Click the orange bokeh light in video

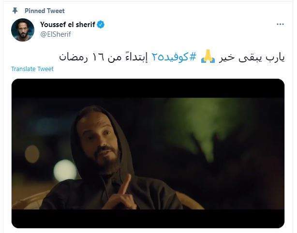coord(32,154)
